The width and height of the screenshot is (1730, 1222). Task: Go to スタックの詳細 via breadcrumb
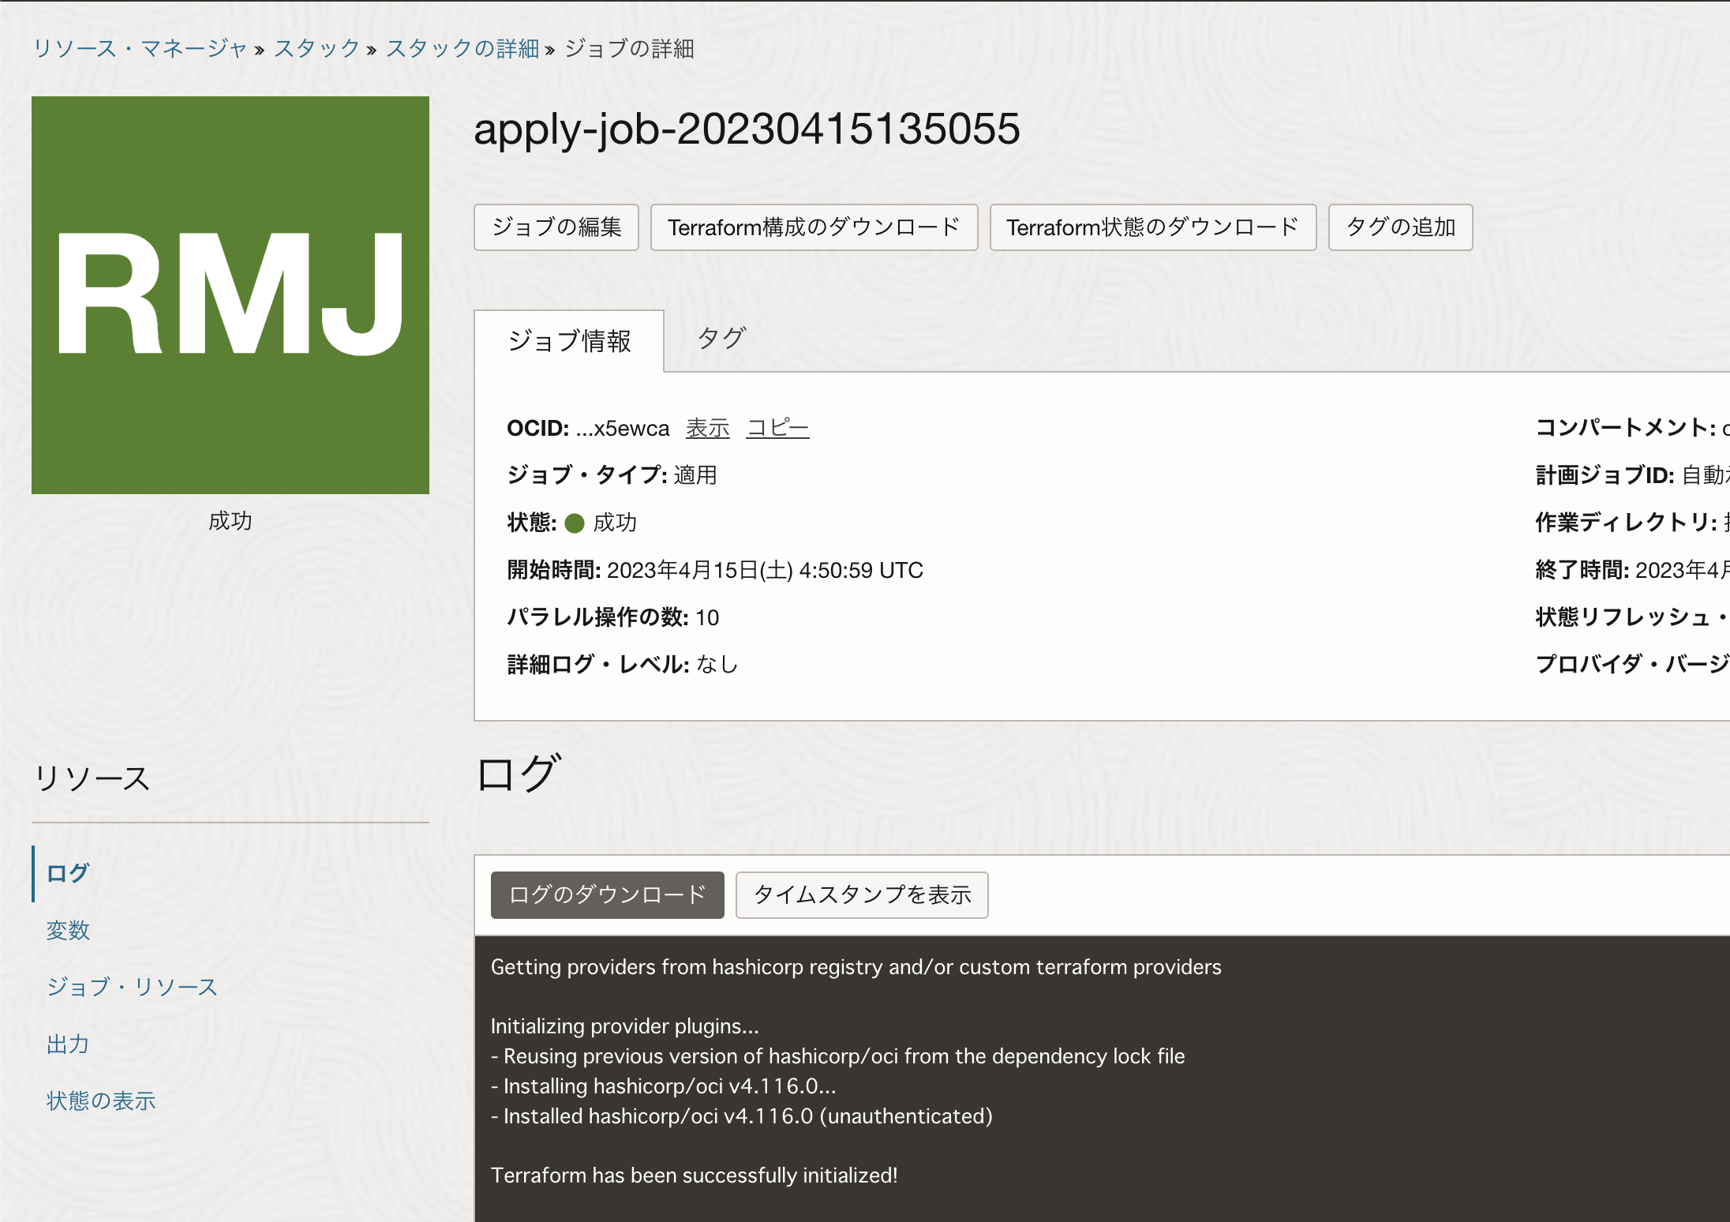click(x=464, y=49)
